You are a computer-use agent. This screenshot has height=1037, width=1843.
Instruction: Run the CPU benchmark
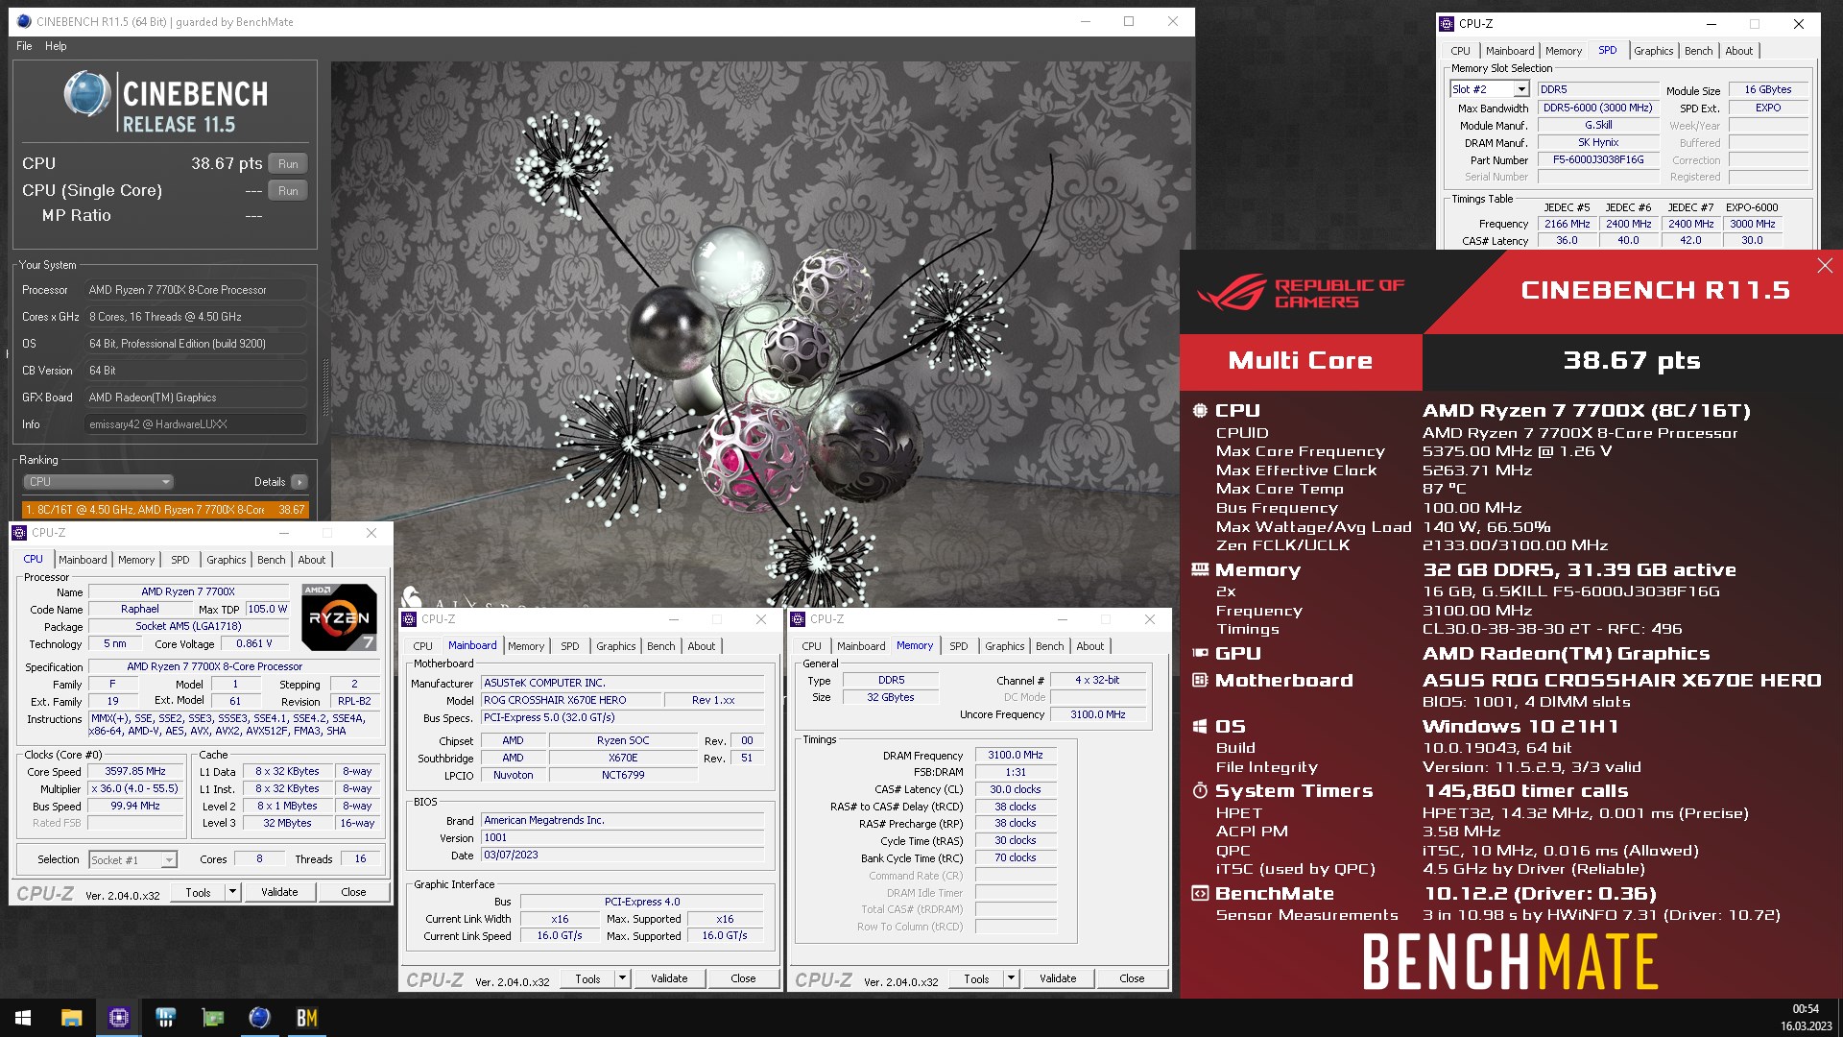click(288, 164)
